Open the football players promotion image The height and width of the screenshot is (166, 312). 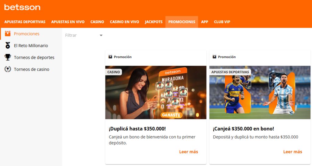tap(260, 93)
